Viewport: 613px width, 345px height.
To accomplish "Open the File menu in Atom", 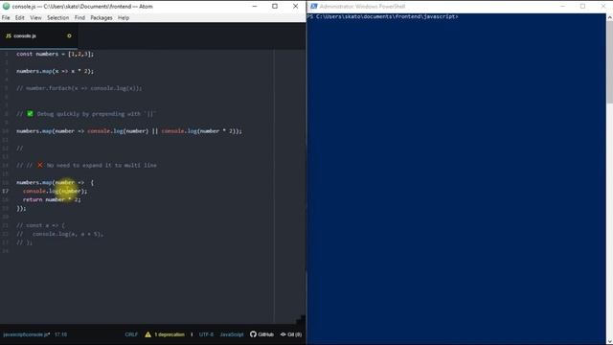I will [x=6, y=17].
